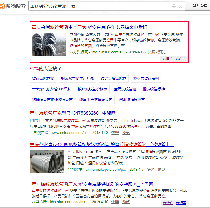Select related search 波纹管镀锌带钢
Screen dimensions: 210x208
[x=146, y=78]
